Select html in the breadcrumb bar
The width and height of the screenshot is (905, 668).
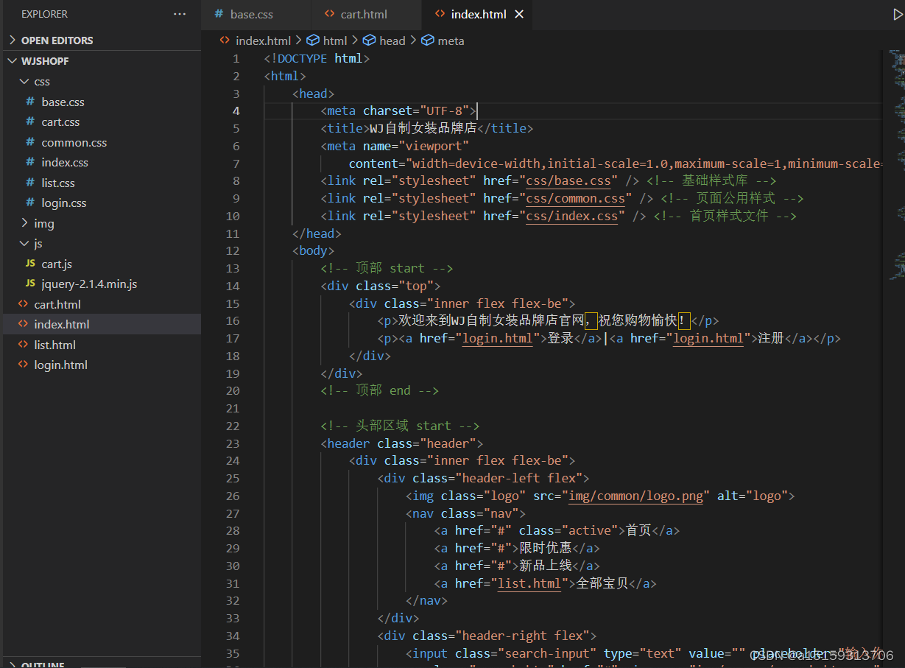(x=335, y=41)
